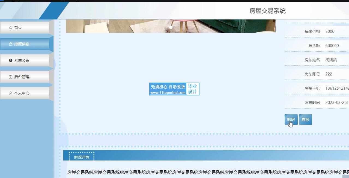
Task: Click the white carousel indicator dot
Action: (171, 27)
